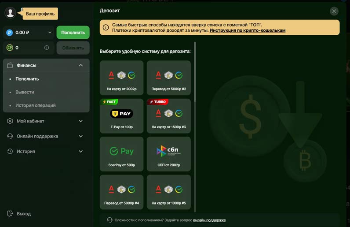Select the T-Pay от 100р payment method
The height and width of the screenshot is (227, 350).
pyautogui.click(x=121, y=115)
